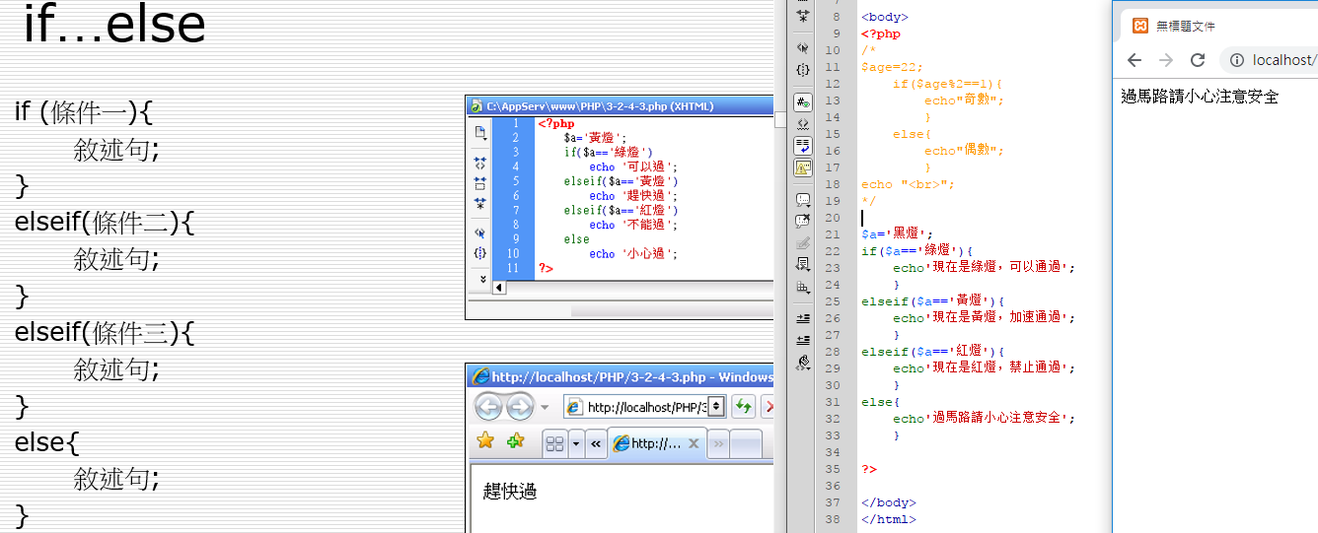Click the gold Favorites star in Internet Explorer
This screenshot has width=1318, height=533.
(485, 442)
